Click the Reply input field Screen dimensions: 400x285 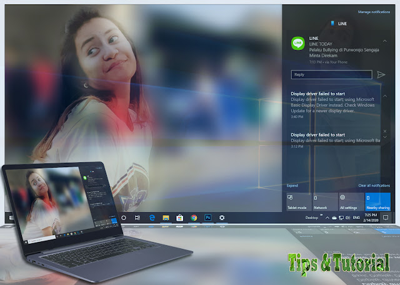pos(331,75)
